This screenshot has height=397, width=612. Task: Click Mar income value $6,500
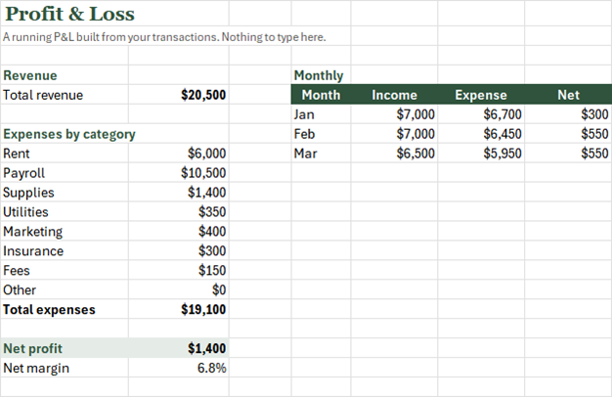(x=415, y=154)
